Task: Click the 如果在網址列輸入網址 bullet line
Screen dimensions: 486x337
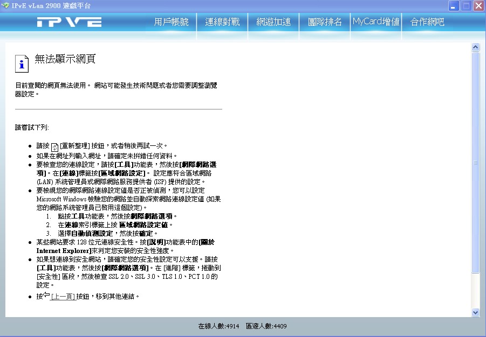Action: coord(107,156)
